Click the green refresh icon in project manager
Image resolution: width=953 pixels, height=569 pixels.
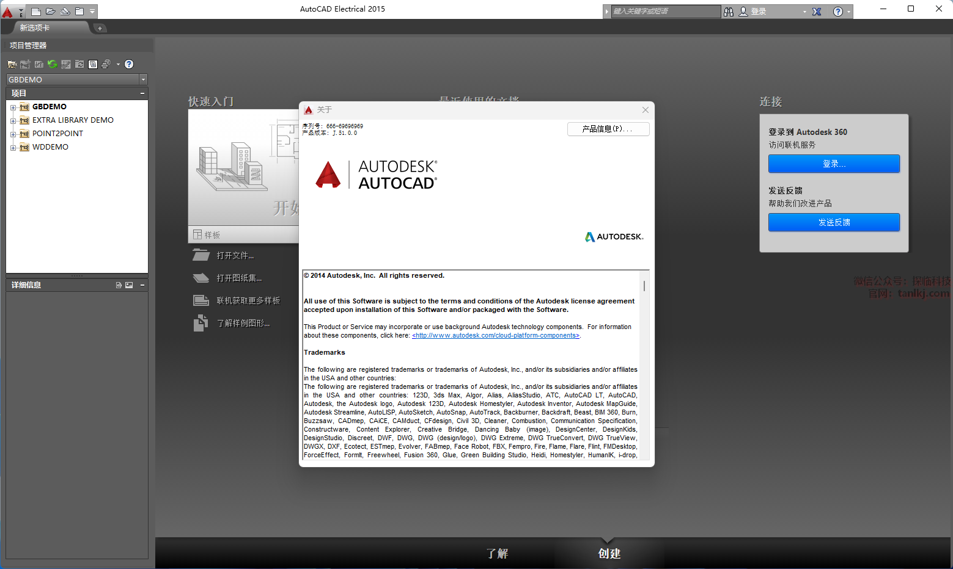53,64
